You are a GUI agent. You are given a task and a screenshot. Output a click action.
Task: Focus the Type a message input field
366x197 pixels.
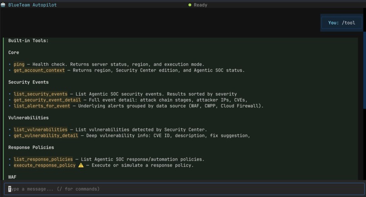184,189
